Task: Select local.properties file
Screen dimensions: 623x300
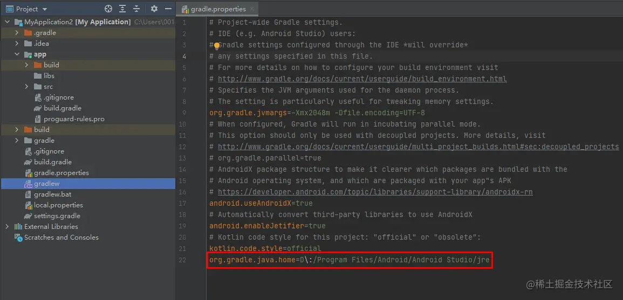Action: click(x=58, y=205)
